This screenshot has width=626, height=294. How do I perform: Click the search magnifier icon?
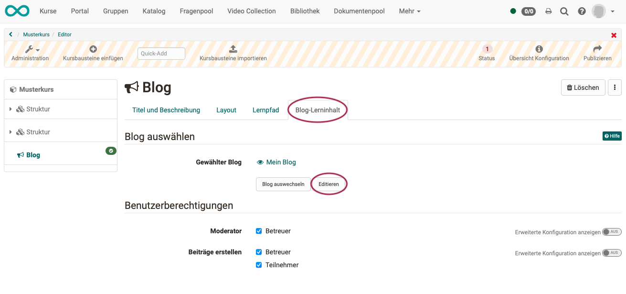point(564,11)
